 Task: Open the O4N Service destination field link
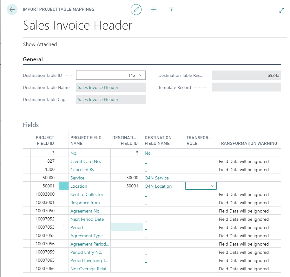click(156, 178)
